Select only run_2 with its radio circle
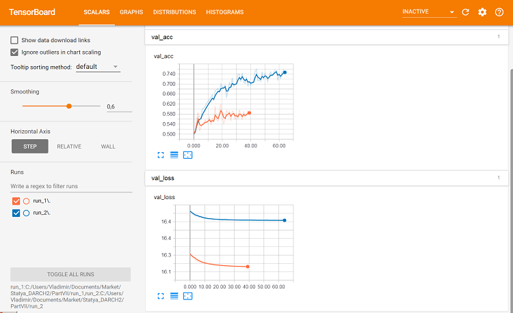Viewport: 513px width, 313px height. click(27, 213)
